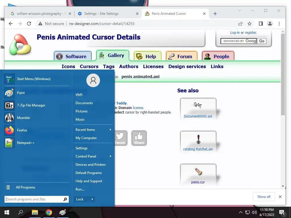Click the Lock button
Screen dimensions: 291x218
(81, 199)
